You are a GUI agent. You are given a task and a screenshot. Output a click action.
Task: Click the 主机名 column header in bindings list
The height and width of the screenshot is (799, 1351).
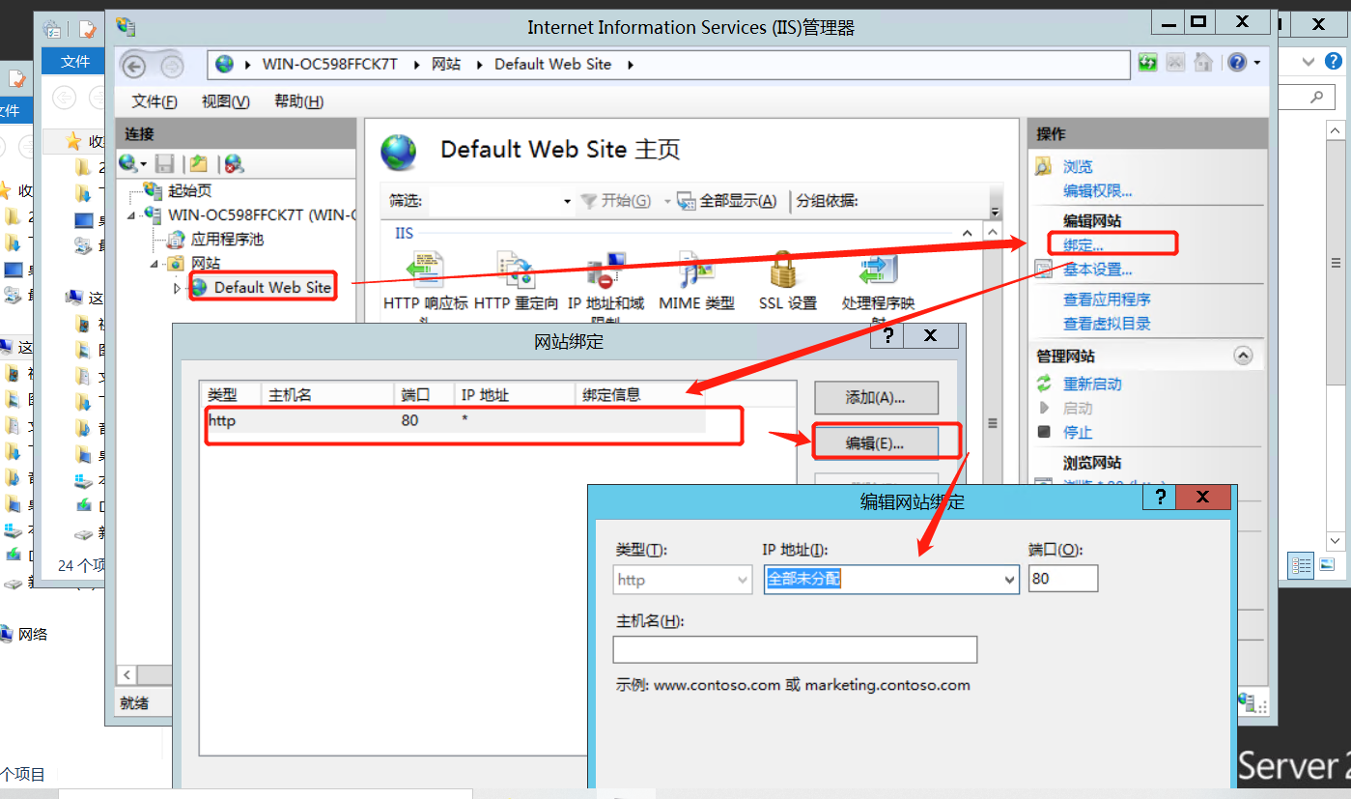pyautogui.click(x=328, y=394)
